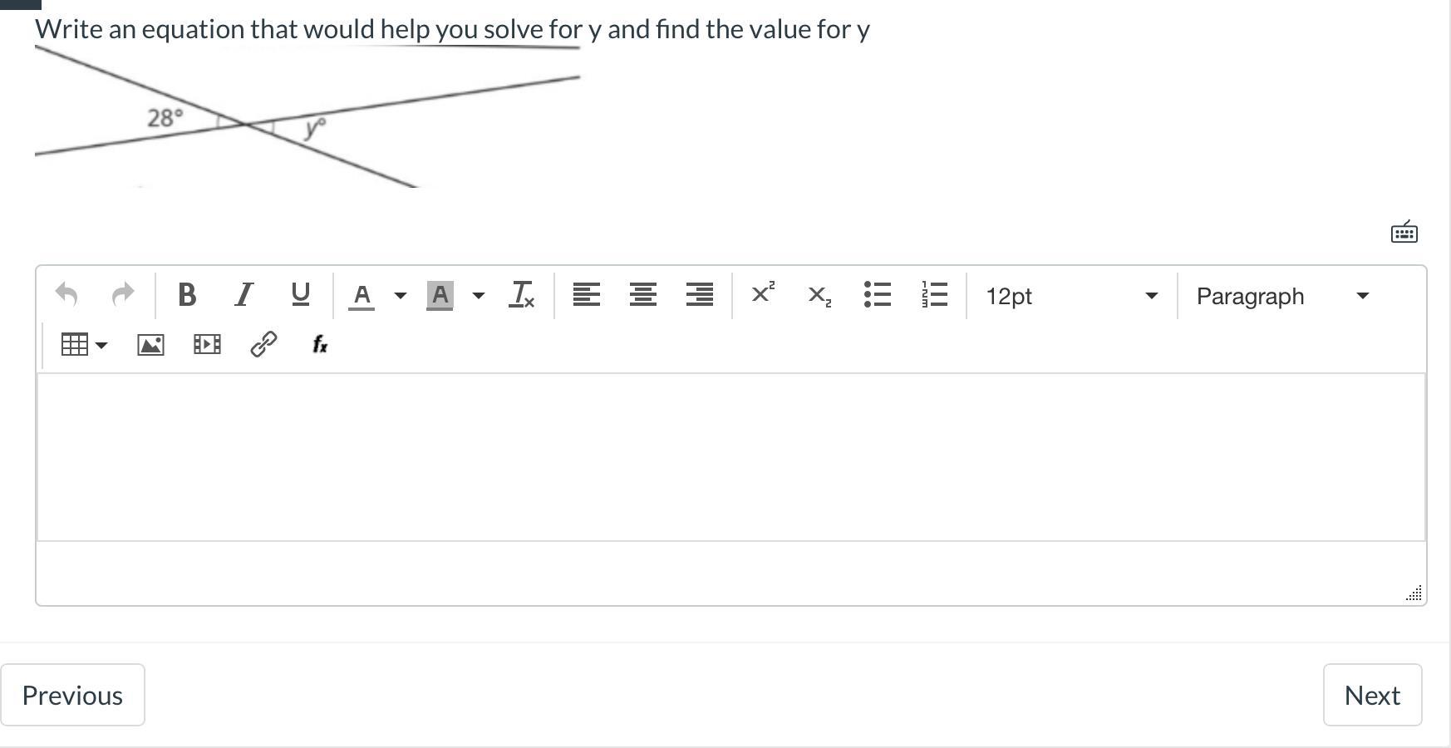This screenshot has width=1451, height=748.
Task: Toggle bold text formatting
Action: click(x=187, y=295)
